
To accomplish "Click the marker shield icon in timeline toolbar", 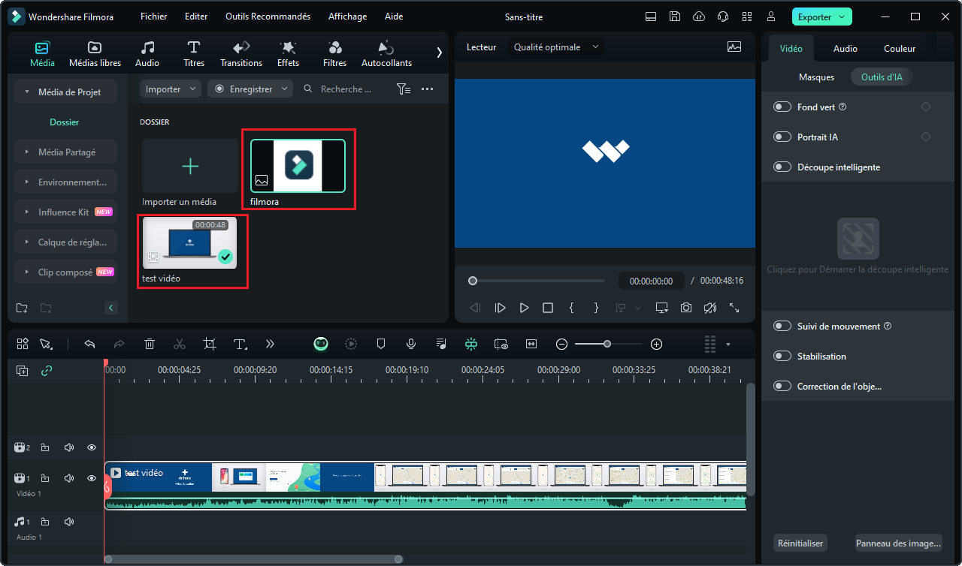I will (x=381, y=344).
